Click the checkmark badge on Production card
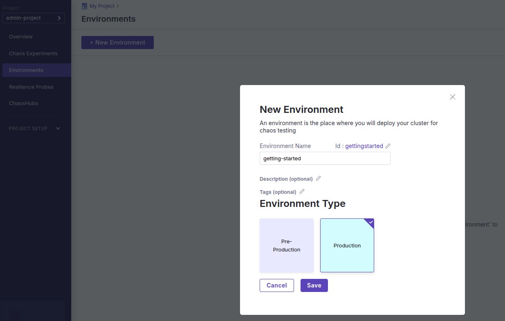 point(370,222)
